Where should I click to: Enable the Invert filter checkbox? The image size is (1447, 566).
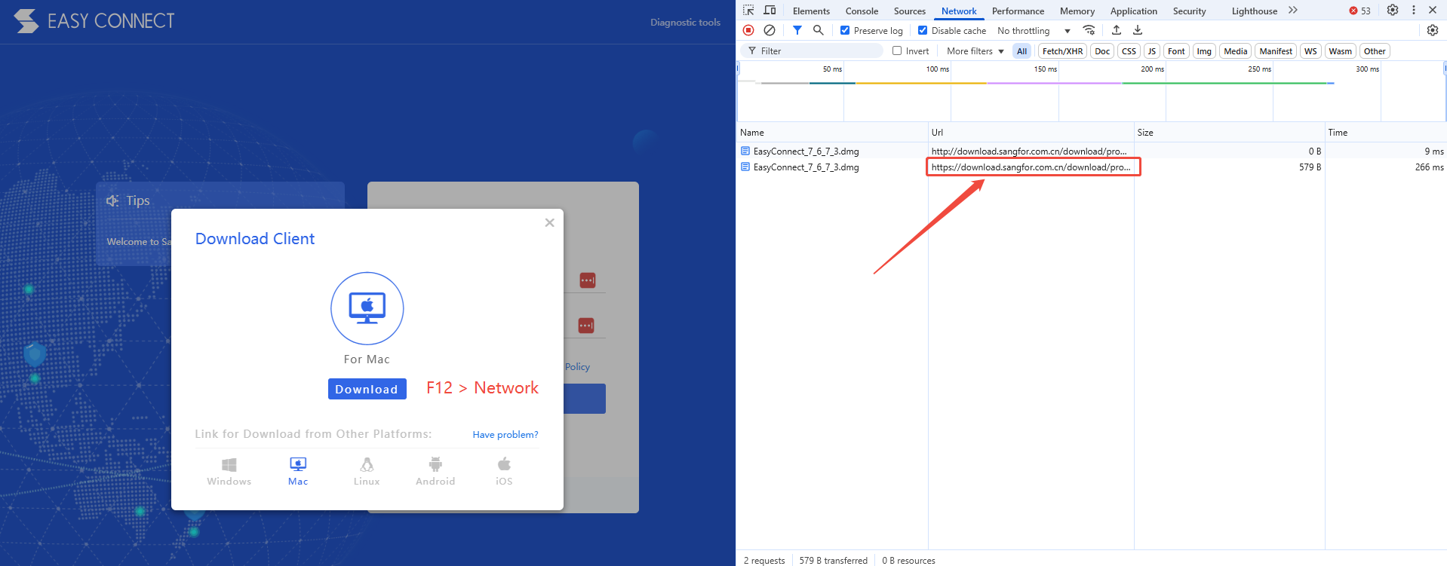pyautogui.click(x=897, y=50)
